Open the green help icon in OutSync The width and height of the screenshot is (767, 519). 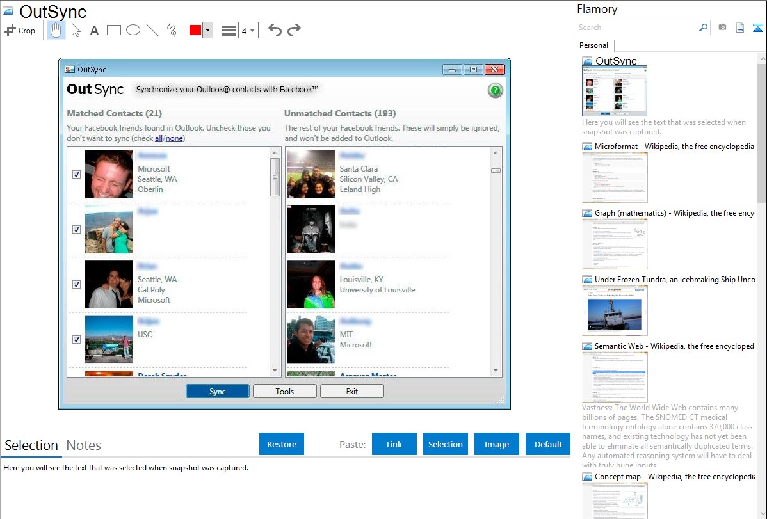pyautogui.click(x=495, y=90)
